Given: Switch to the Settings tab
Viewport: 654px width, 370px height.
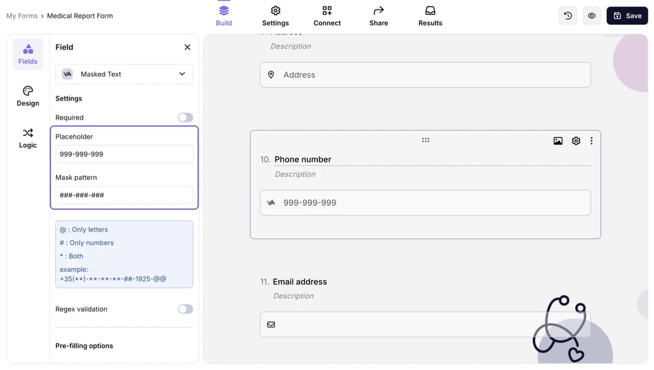Looking at the screenshot, I should [x=275, y=16].
